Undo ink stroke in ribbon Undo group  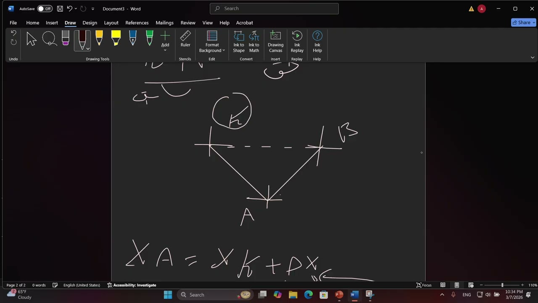(x=13, y=33)
